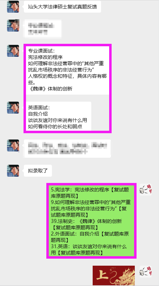Click the text 5.宪法学：宪法修改的程序 in green bubble
This screenshot has height=286, width=159.
click(x=80, y=190)
